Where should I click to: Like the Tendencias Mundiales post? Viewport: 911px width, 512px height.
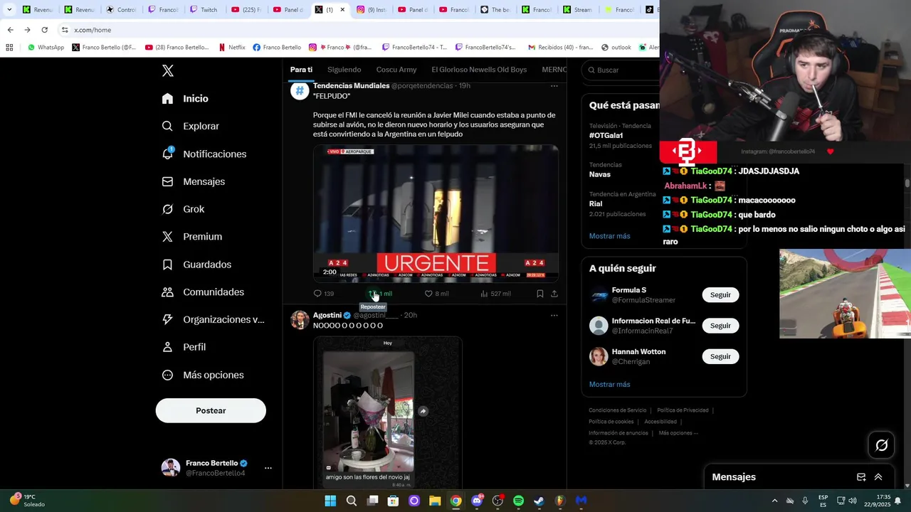tap(436, 294)
